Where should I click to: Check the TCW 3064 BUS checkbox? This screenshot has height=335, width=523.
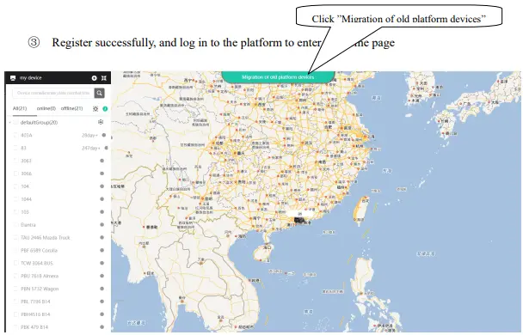(x=15, y=263)
